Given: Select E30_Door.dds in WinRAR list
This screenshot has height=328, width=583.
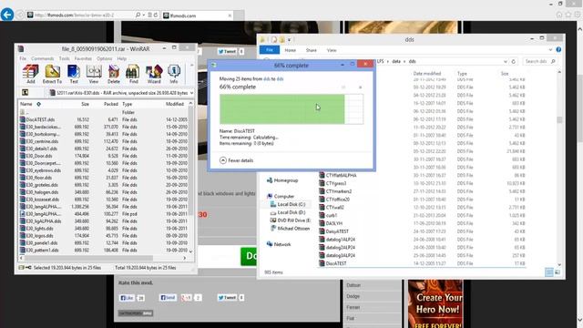Looking at the screenshot, I should click(39, 156).
